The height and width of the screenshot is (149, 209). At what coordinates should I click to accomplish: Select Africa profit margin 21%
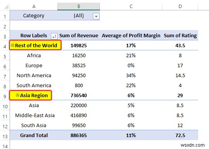[131, 55]
